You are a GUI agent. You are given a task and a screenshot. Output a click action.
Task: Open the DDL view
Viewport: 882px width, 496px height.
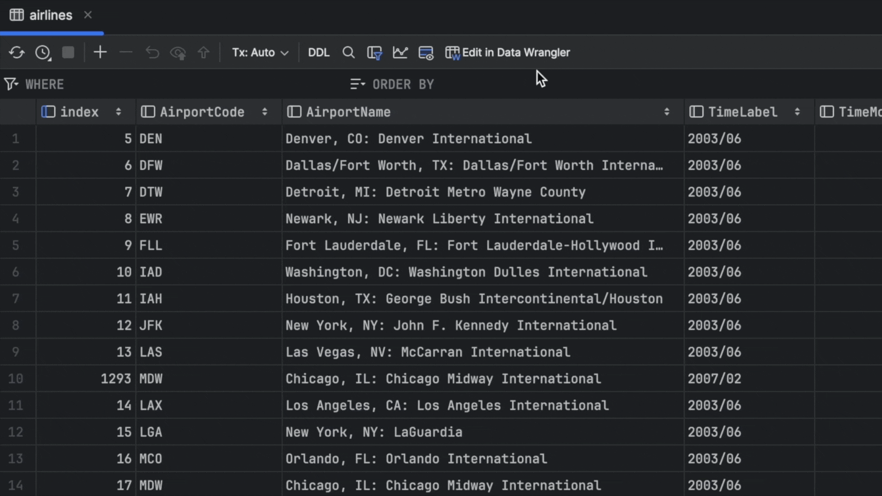[318, 52]
